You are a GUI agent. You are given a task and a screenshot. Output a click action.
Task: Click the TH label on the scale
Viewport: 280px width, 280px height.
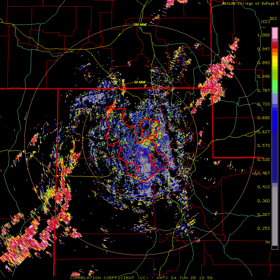click(x=267, y=242)
